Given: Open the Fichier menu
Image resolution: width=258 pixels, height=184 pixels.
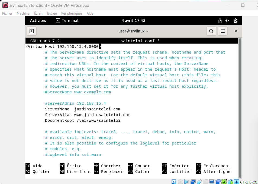Looking at the screenshot, I should point(7,13).
